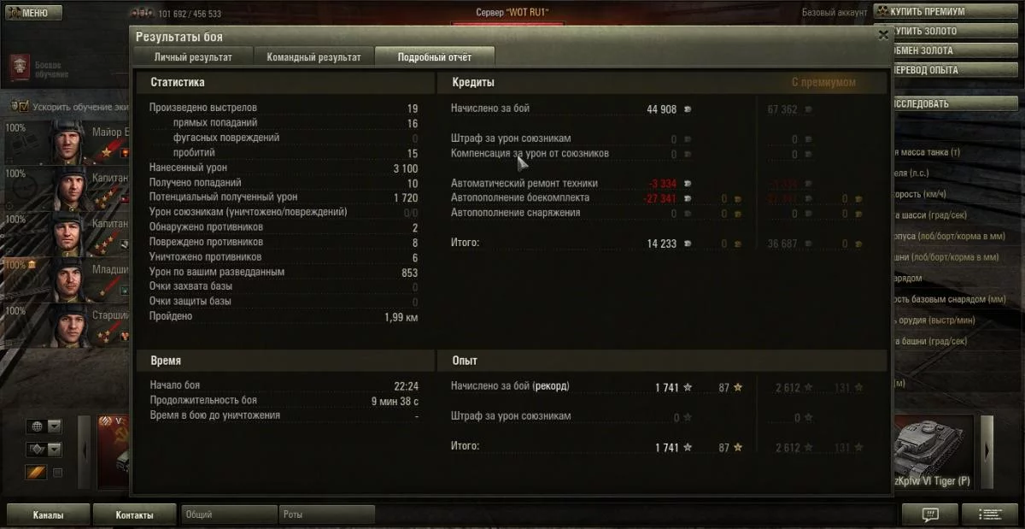Screen dimensions: 1025x529
Task: Open the Контакты button
Action: pos(135,515)
